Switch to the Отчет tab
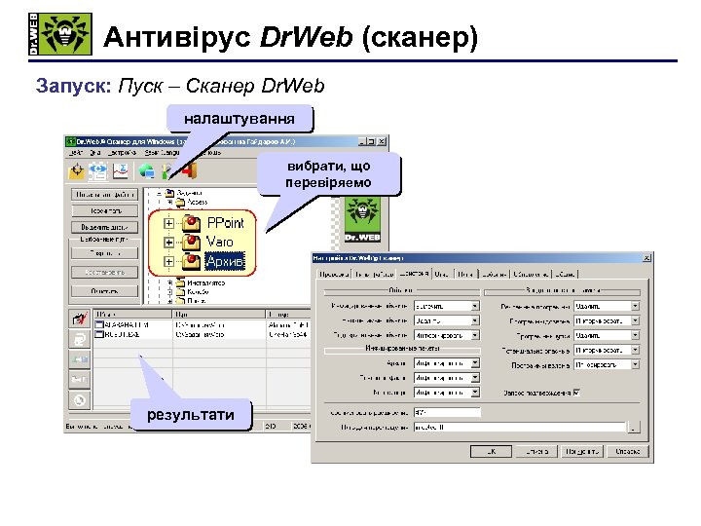Viewport: 701px width, 526px height. click(442, 274)
